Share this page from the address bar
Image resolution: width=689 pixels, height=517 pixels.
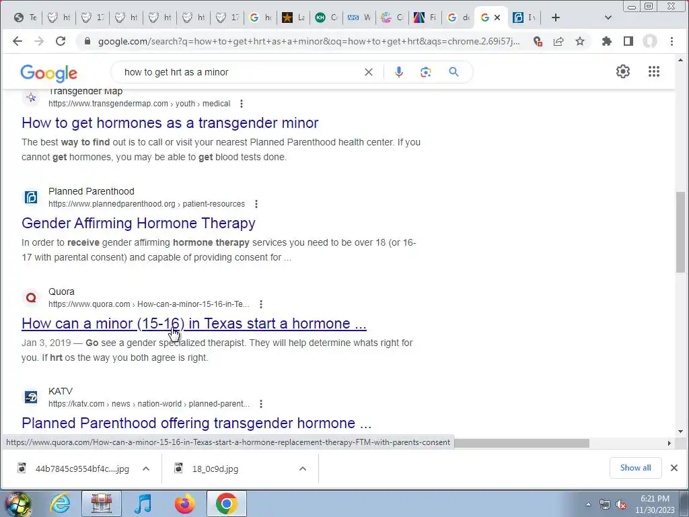558,41
